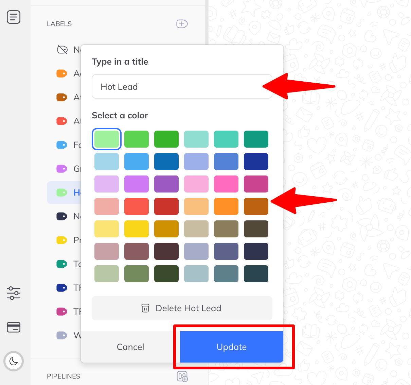
Task: Click the title input field with Hot Lead
Action: click(x=182, y=86)
